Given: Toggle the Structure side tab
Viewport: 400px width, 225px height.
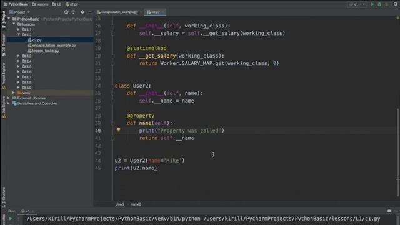Looking at the screenshot, I should (4, 197).
